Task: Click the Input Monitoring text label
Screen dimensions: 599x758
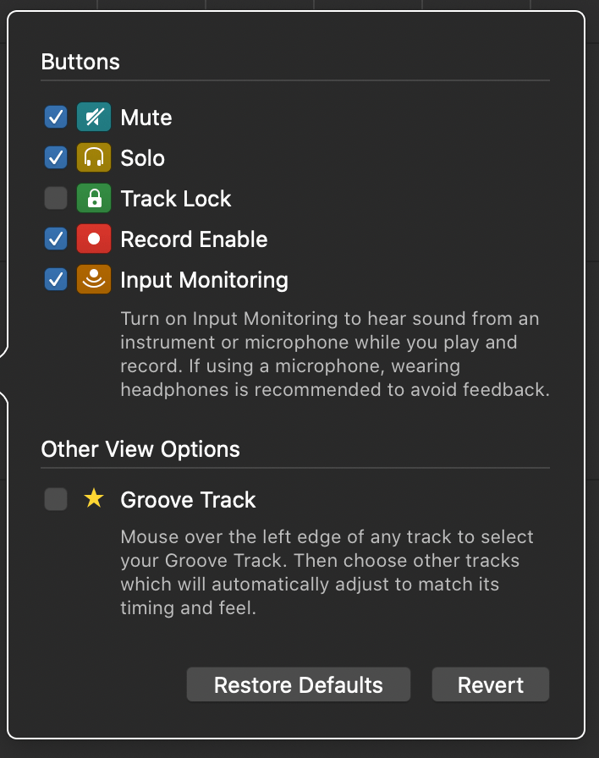Action: tap(204, 280)
